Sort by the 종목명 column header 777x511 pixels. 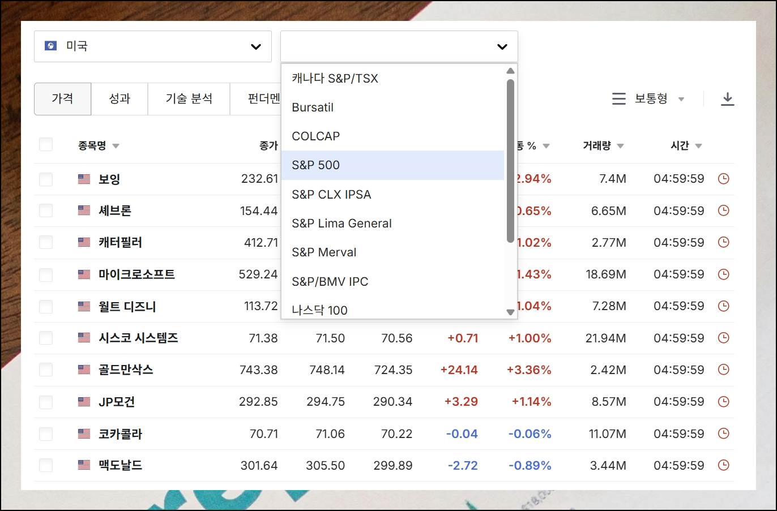point(99,145)
